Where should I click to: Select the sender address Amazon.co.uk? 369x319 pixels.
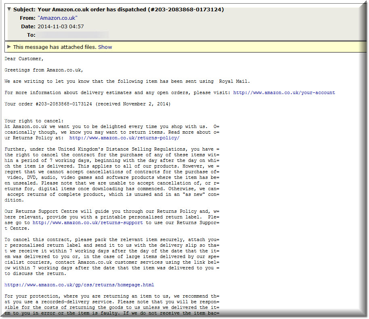tap(57, 18)
